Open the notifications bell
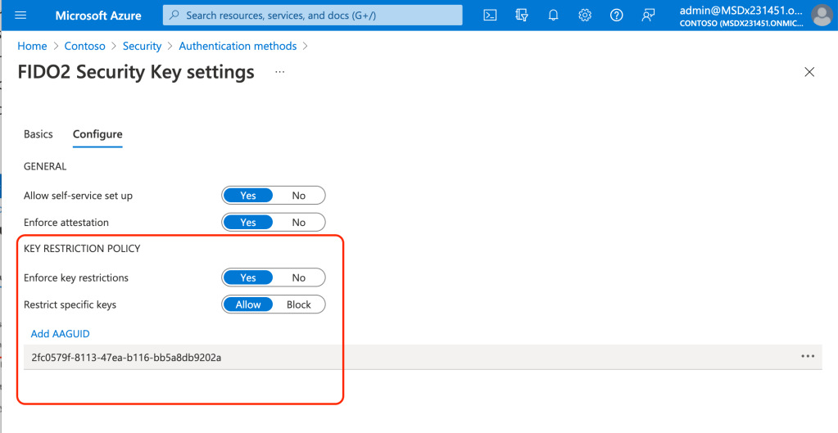The width and height of the screenshot is (838, 433). 553,16
